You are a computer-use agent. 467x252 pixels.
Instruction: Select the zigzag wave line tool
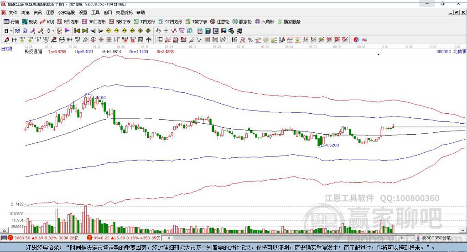(x=199, y=40)
